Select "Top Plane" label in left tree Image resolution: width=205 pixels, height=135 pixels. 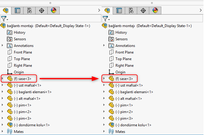pos(22,59)
